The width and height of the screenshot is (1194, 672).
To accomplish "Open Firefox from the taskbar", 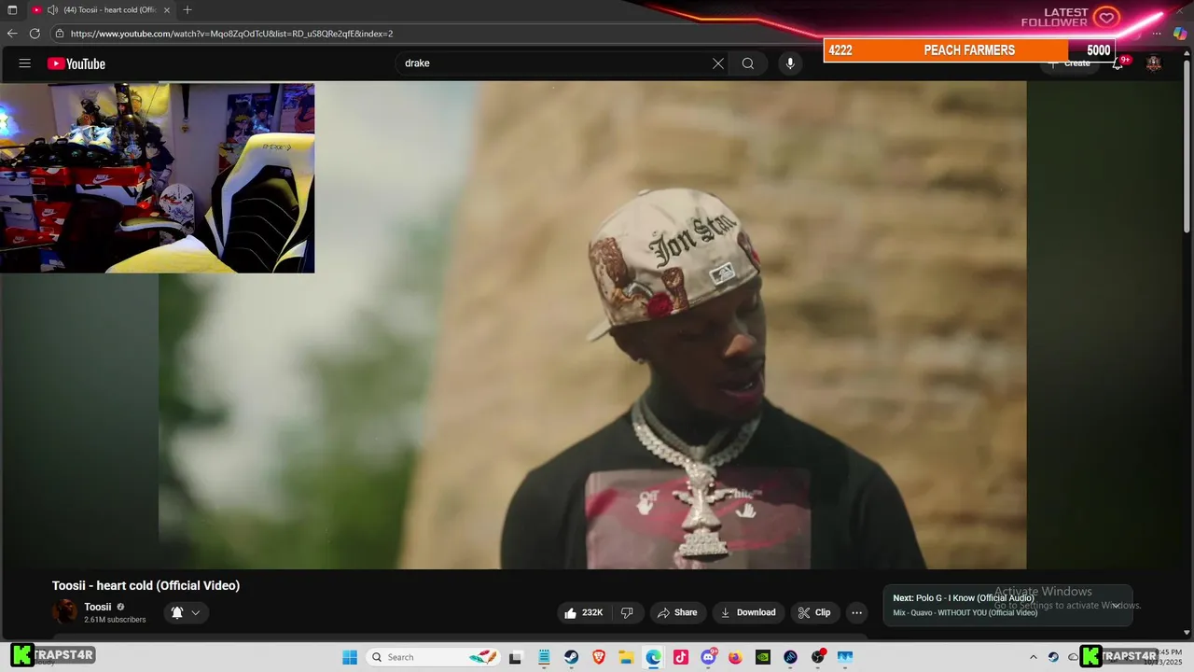I will coord(736,657).
